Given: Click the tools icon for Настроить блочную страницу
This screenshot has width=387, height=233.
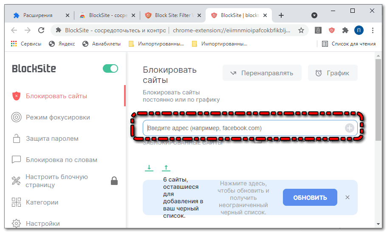Looking at the screenshot, I should point(17,181).
